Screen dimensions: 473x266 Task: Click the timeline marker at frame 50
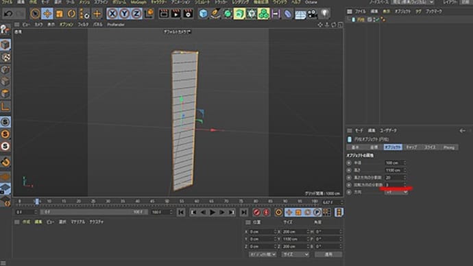pos(167,202)
